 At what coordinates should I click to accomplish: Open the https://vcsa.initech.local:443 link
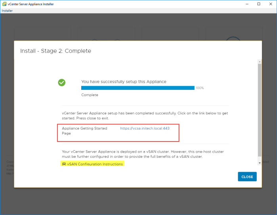click(145, 128)
